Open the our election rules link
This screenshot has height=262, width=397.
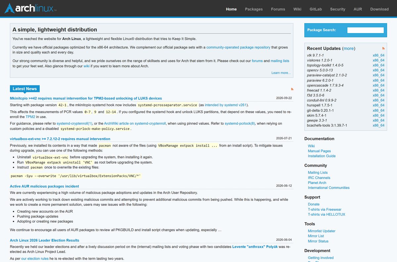(x=35, y=259)
